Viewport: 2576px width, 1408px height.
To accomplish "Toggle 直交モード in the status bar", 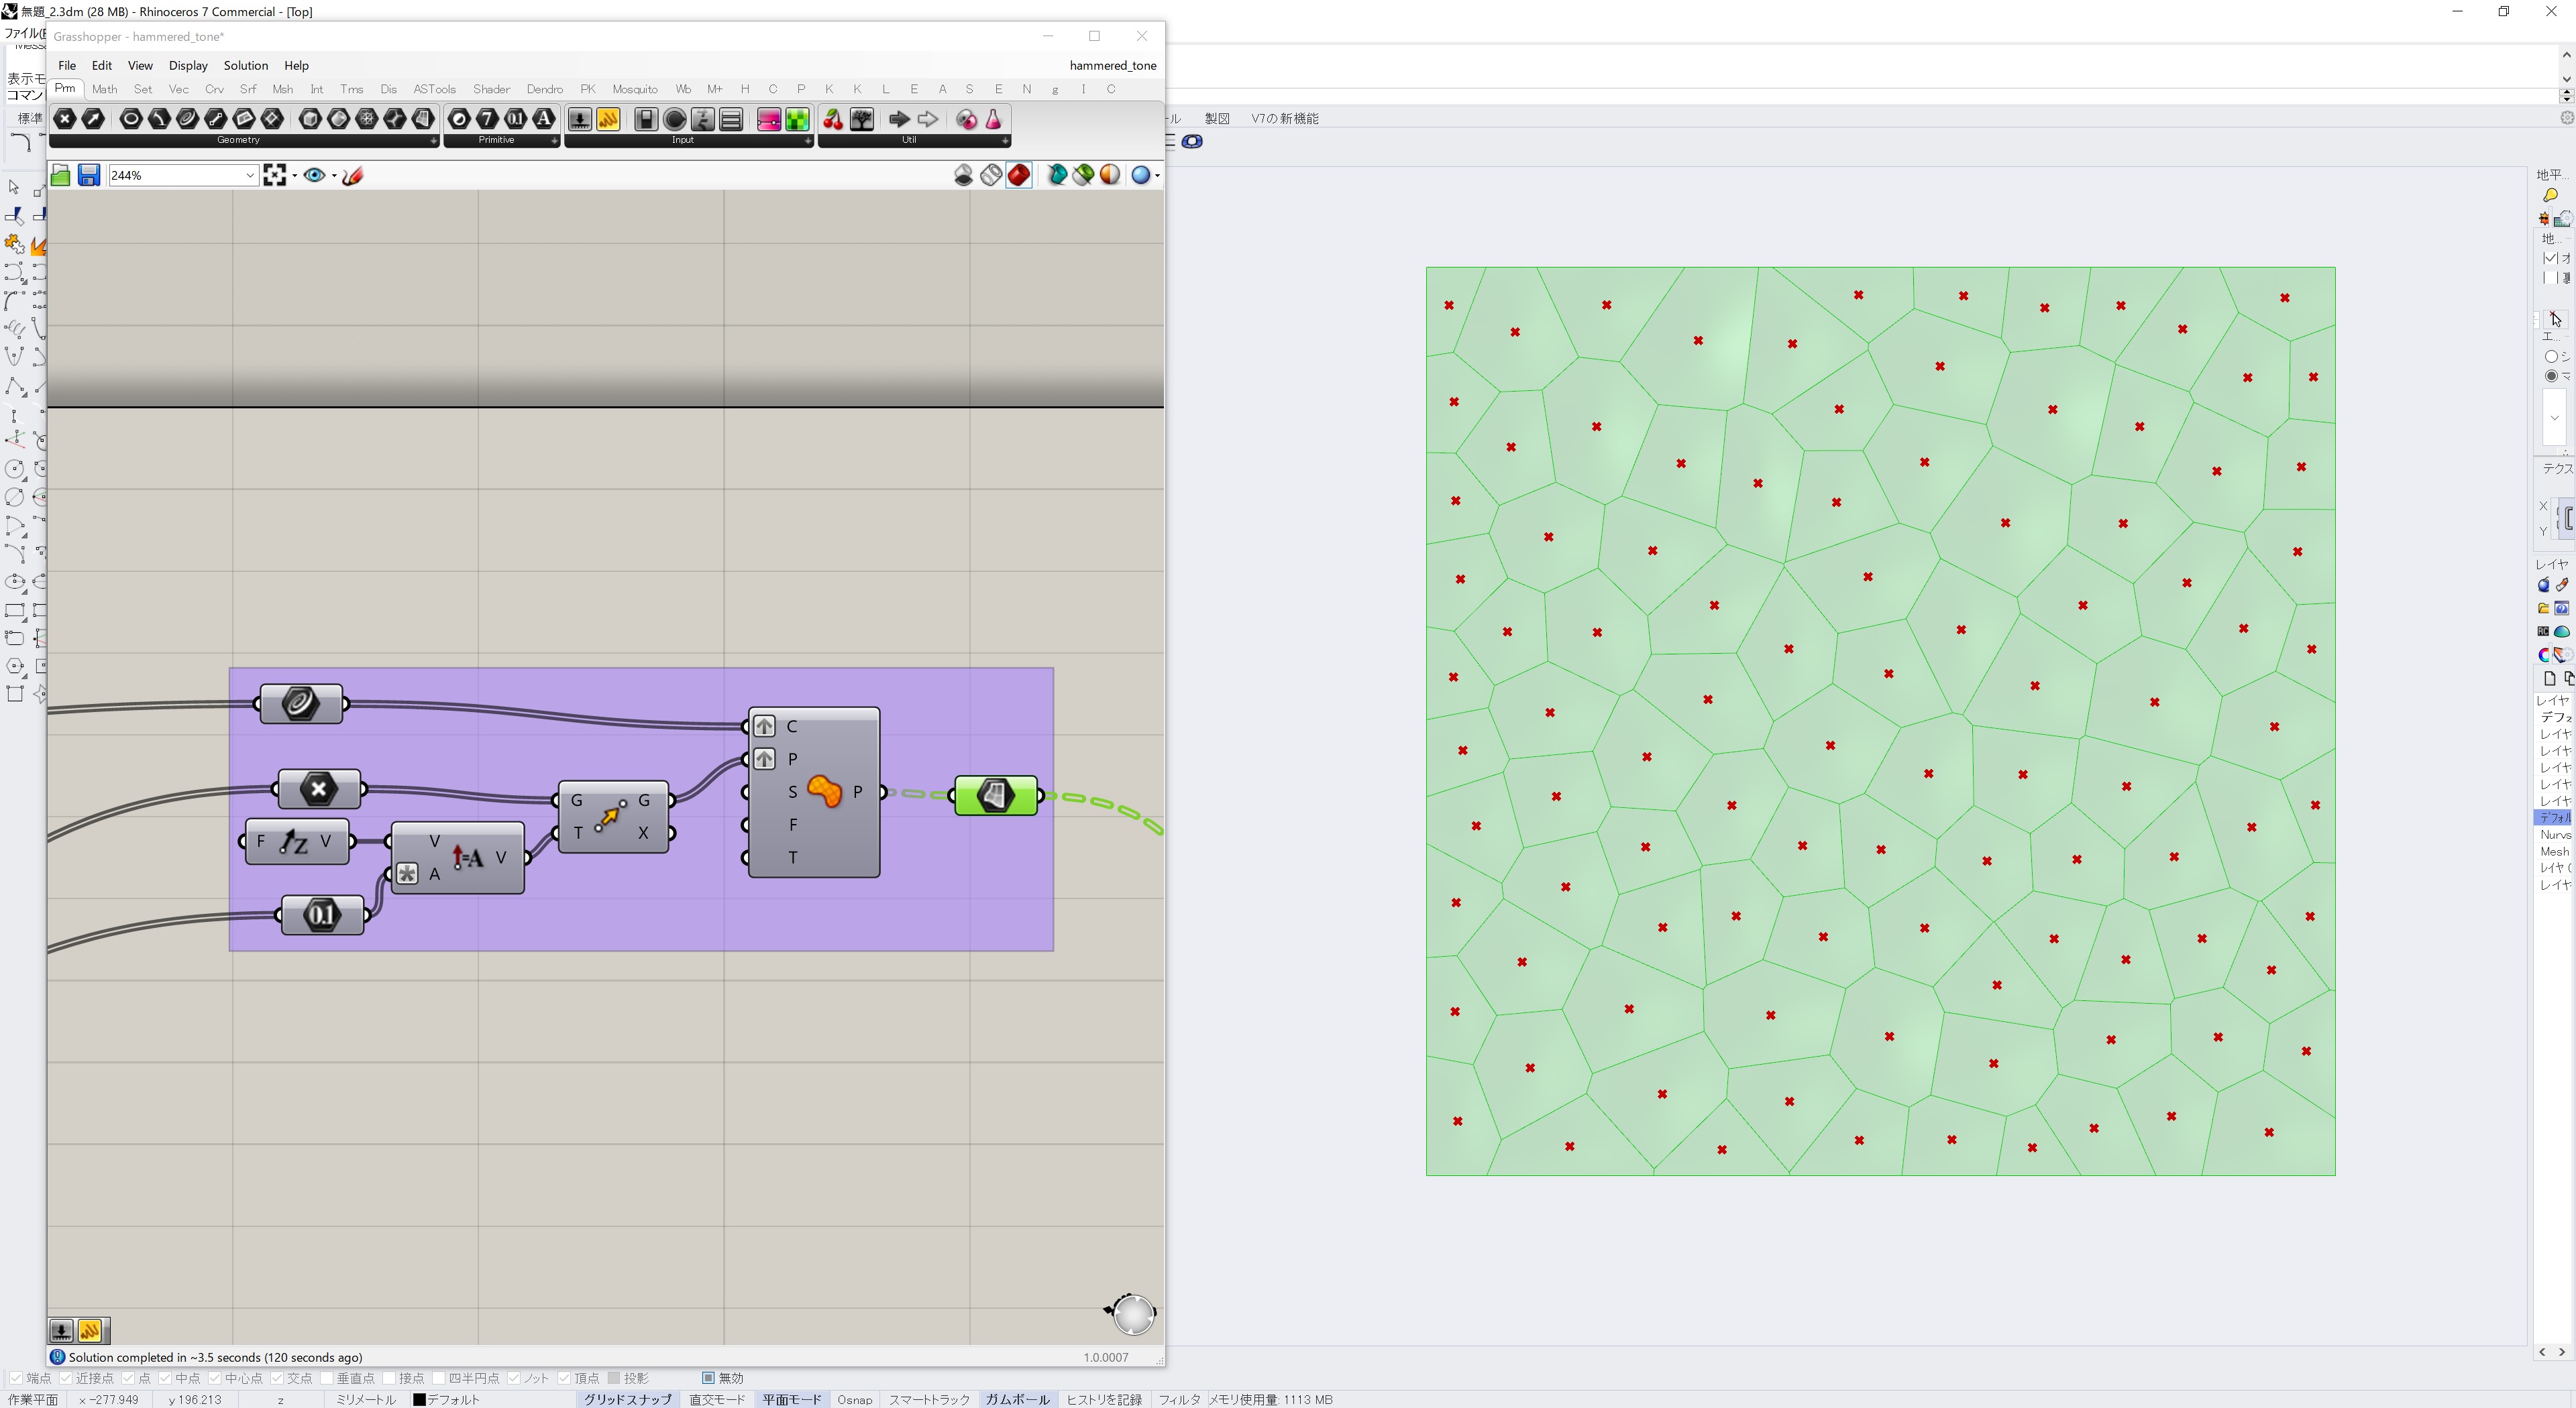I will 717,1399.
